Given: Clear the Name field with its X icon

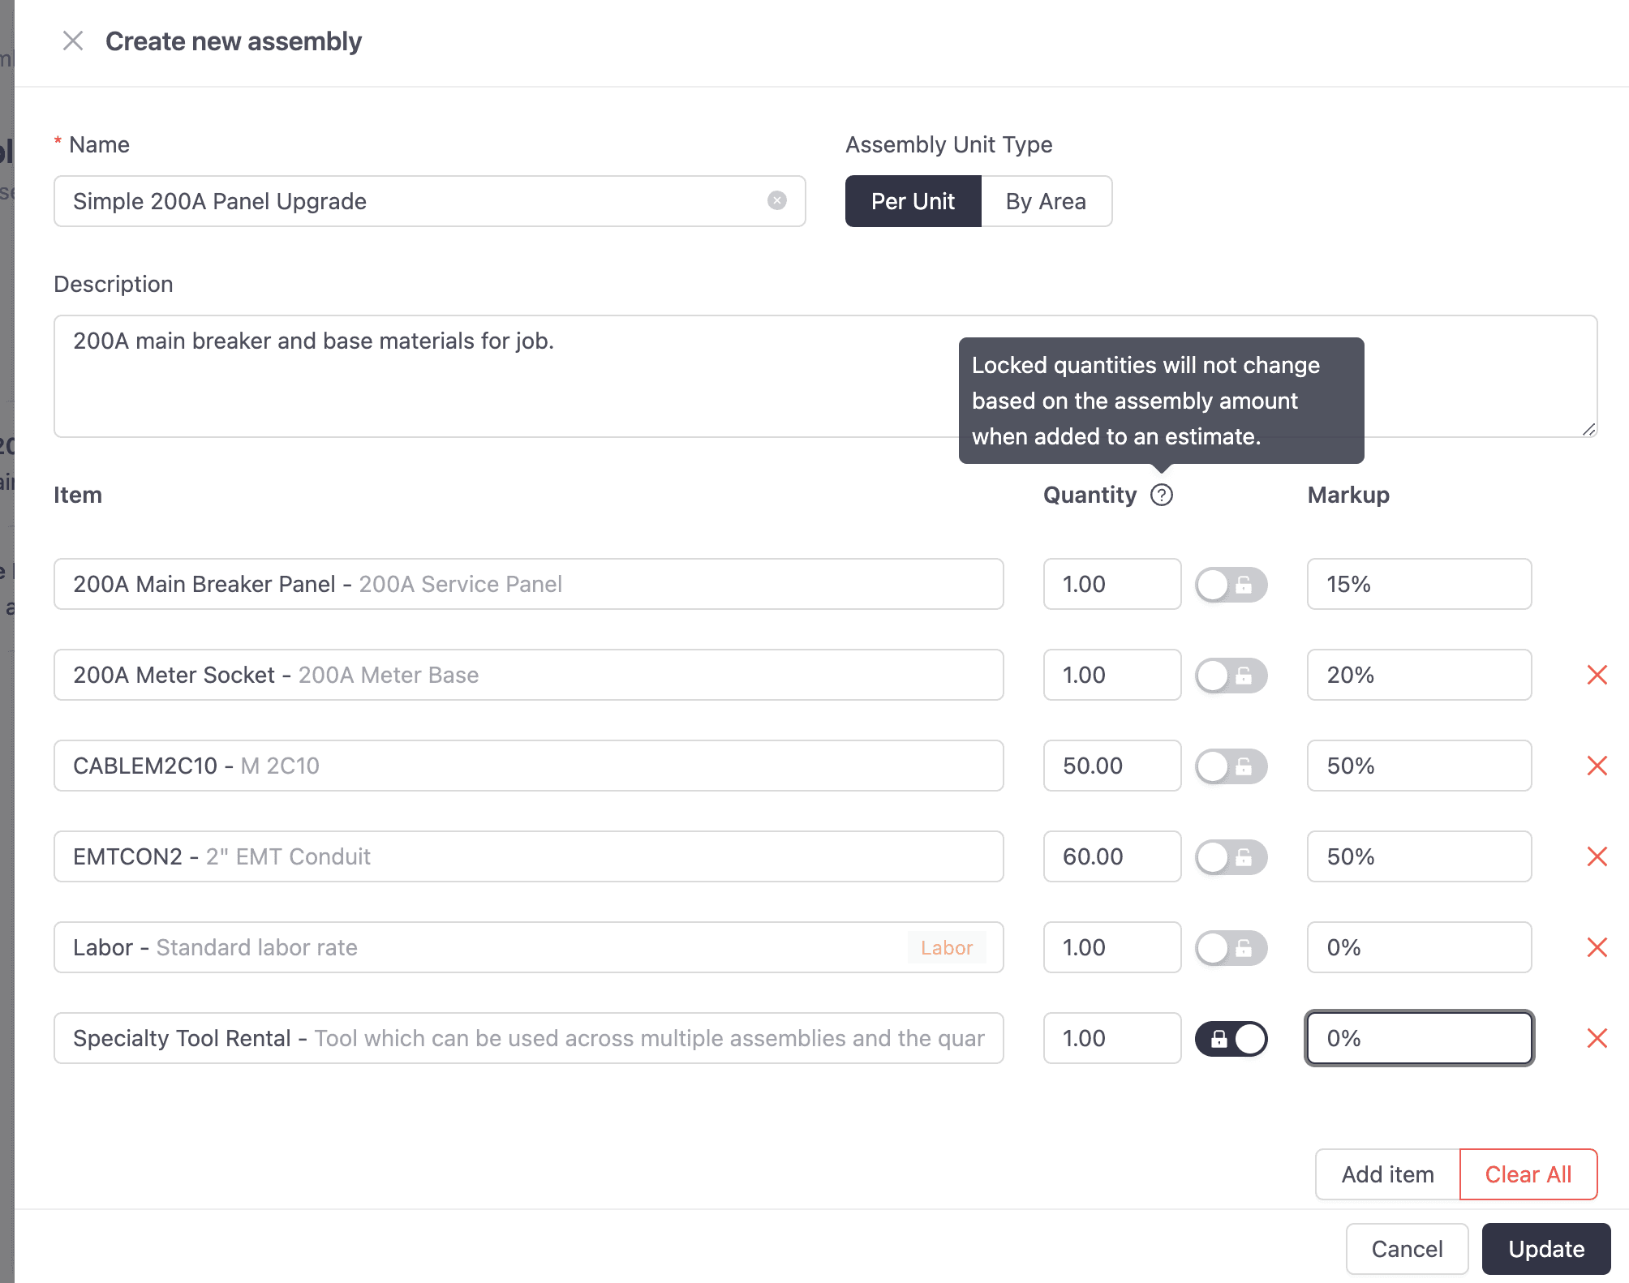Looking at the screenshot, I should [x=776, y=200].
